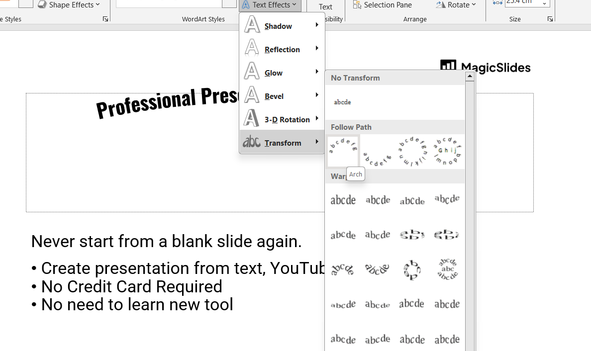Click the Shape Effects icon
Viewport: 591px width, 351px height.
(x=42, y=4)
